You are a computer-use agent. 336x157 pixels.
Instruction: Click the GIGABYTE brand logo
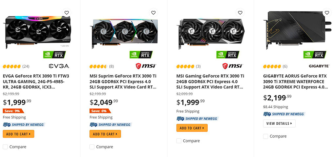tap(319, 66)
